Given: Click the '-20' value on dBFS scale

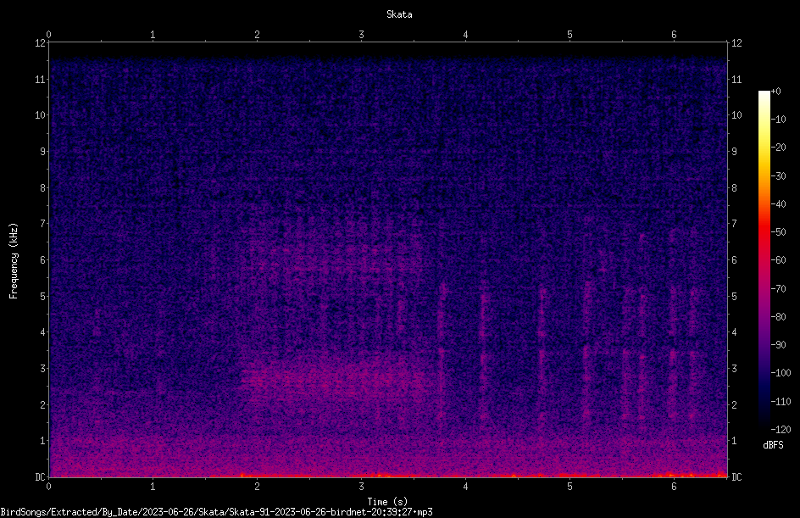Looking at the screenshot, I should coord(779,147).
